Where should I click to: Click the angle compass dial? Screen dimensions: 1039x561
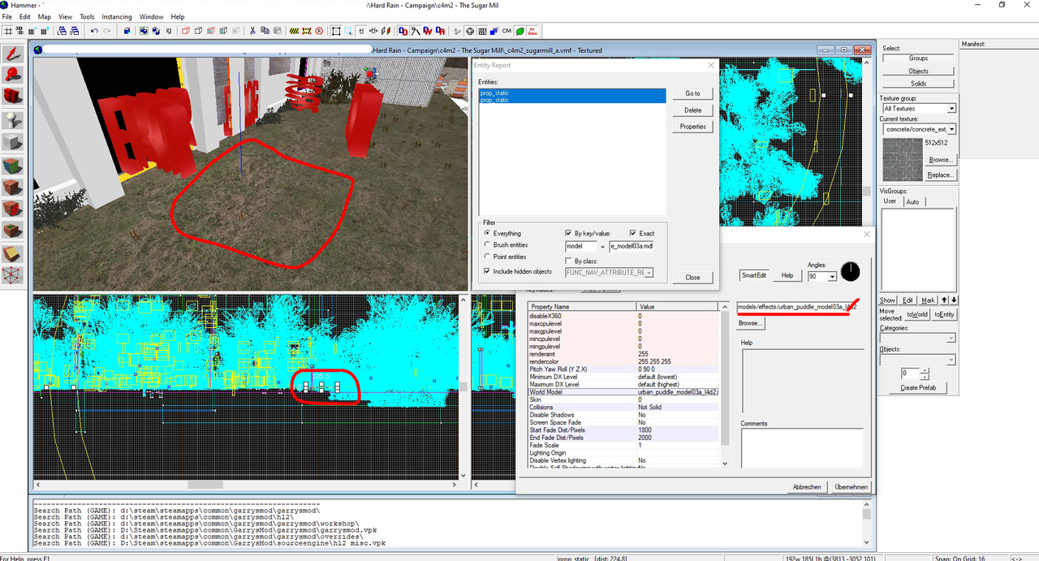point(850,271)
